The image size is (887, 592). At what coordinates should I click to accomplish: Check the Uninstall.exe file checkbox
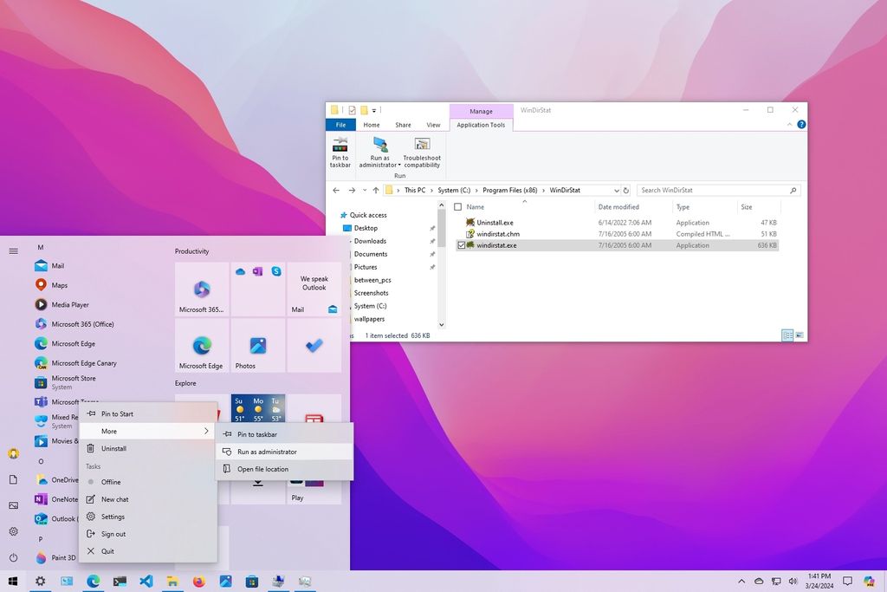click(460, 222)
